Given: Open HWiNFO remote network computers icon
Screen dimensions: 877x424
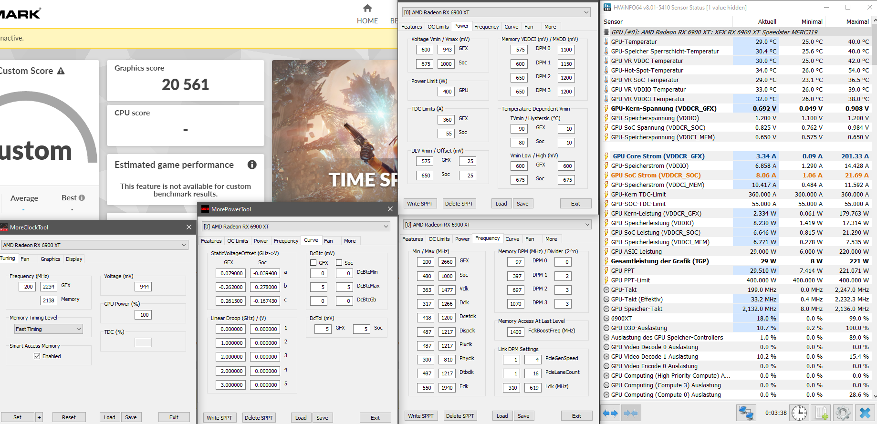Looking at the screenshot, I should point(746,413).
